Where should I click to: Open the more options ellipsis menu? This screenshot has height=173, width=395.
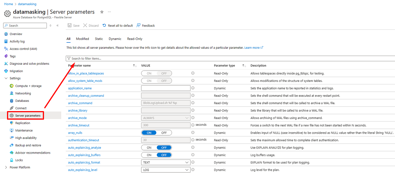109,12
